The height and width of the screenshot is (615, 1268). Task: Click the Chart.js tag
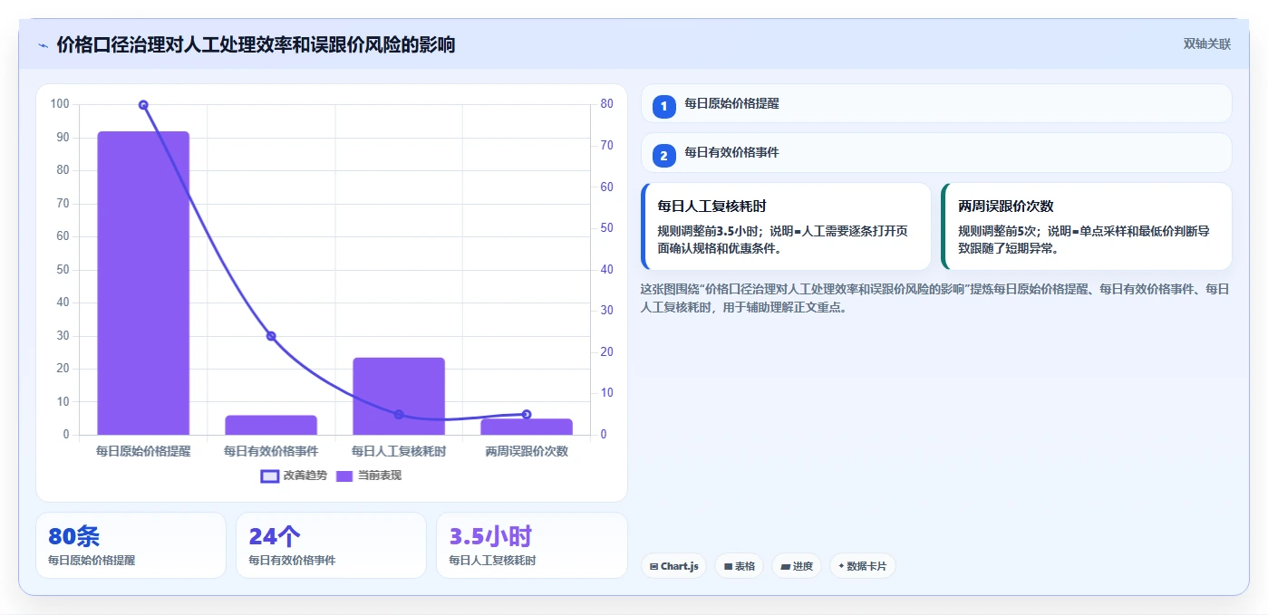tap(673, 566)
